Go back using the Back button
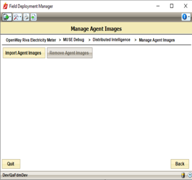 180,164
